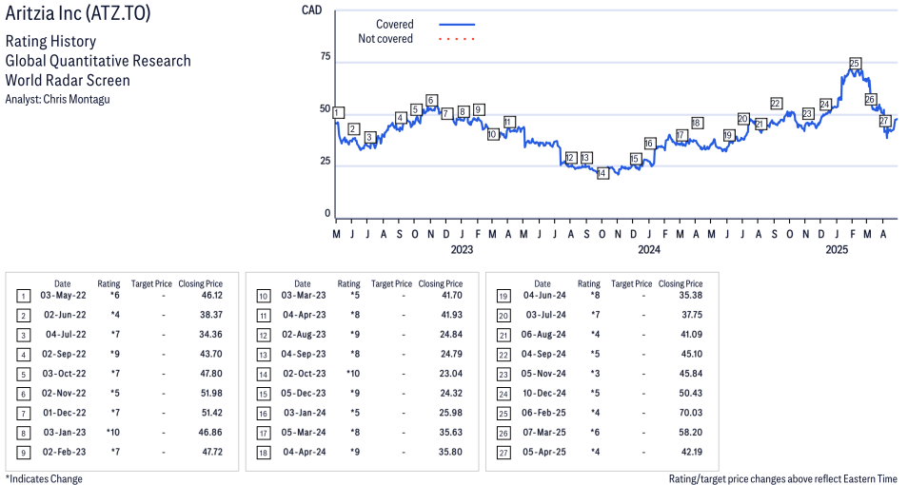Screen dimensions: 908x485
Task: Click the blue Covered legend line sample
Action: [457, 25]
